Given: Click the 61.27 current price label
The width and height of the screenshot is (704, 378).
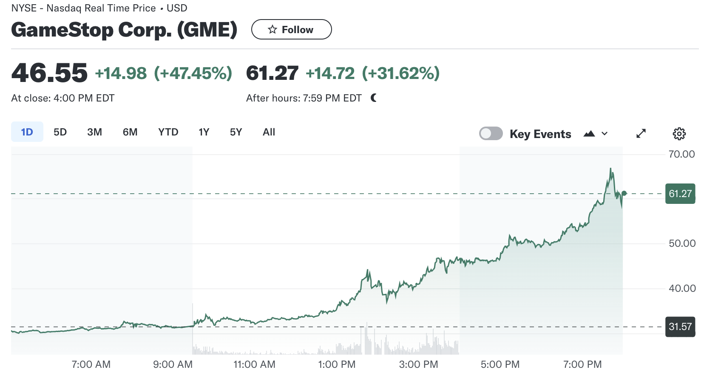Looking at the screenshot, I should [x=680, y=194].
